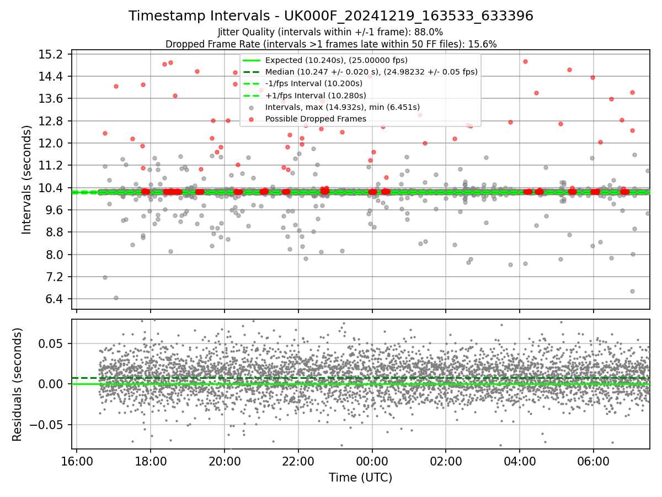Click the dark green dashed legend line beside 'Median'

coord(251,72)
